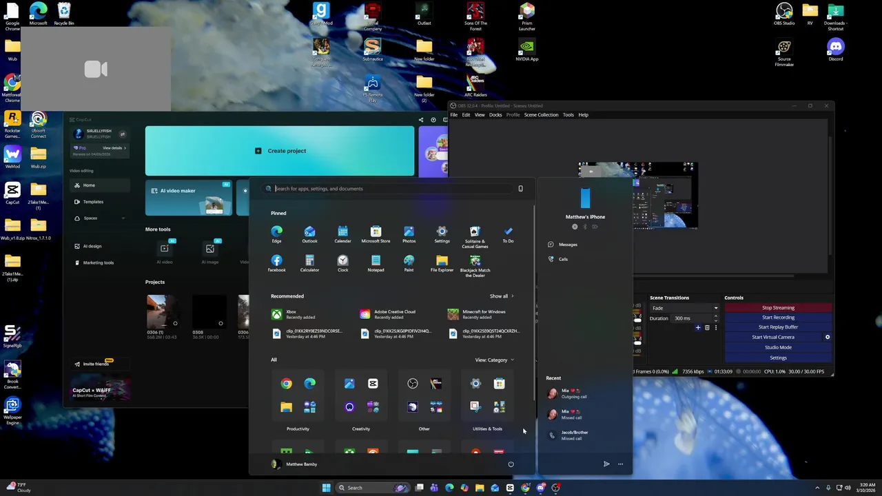Add transition with plus icon in OBS
The width and height of the screenshot is (882, 496).
697,328
